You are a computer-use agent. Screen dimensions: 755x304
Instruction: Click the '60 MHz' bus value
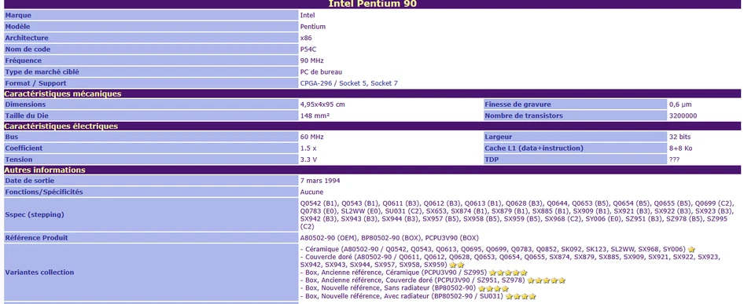click(x=311, y=137)
